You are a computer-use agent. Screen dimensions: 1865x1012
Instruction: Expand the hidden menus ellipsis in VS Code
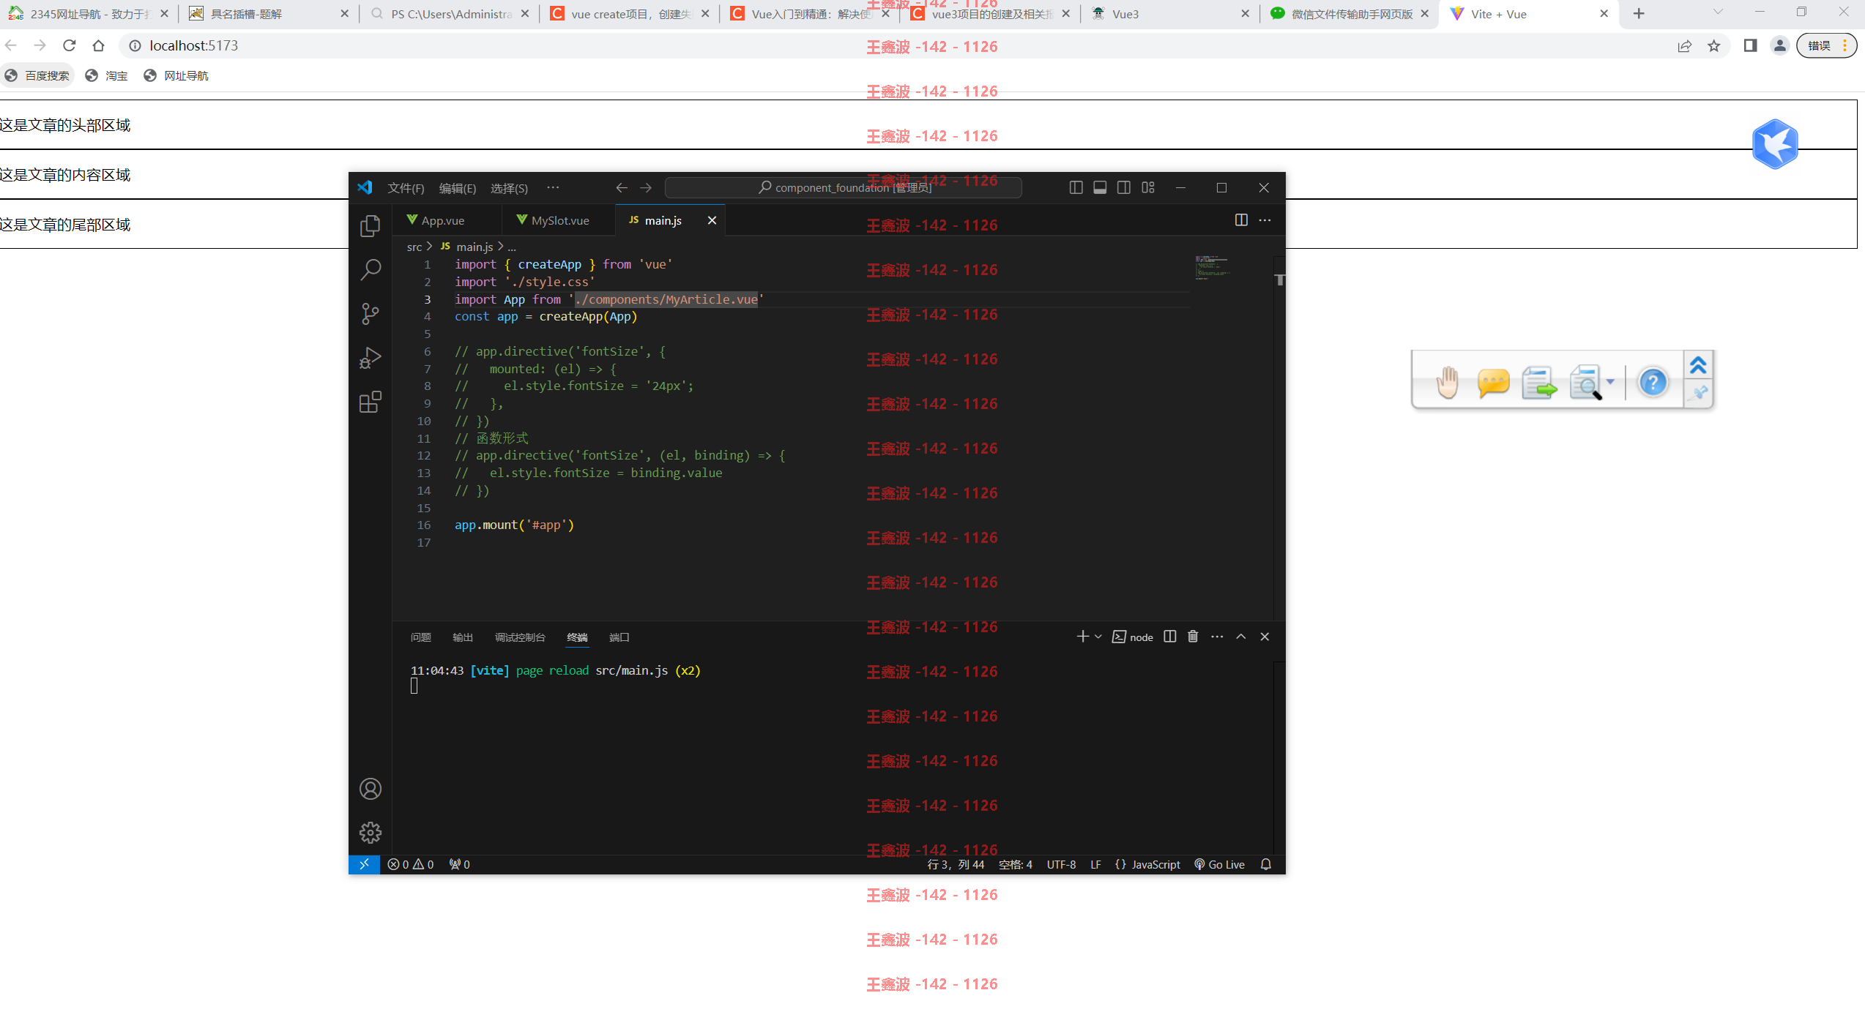(553, 188)
